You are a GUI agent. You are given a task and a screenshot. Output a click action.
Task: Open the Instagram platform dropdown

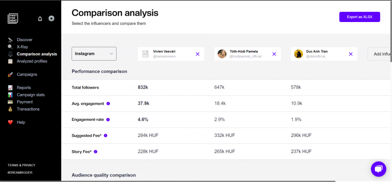[x=94, y=54]
